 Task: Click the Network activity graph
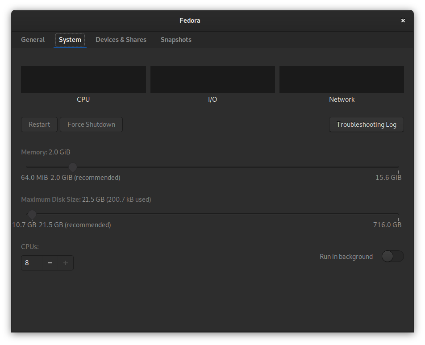pyautogui.click(x=342, y=79)
